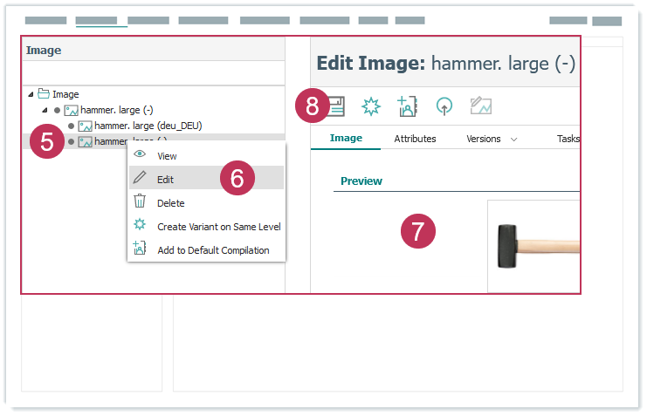Image resolution: width=647 pixels, height=416 pixels.
Task: Select hammer. large (deu_DEU) tree item
Action: (148, 126)
